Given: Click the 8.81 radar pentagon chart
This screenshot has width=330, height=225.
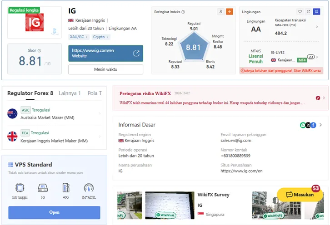Looking at the screenshot, I should point(193,47).
